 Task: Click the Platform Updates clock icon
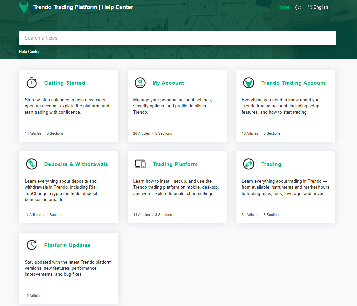[x=32, y=245]
